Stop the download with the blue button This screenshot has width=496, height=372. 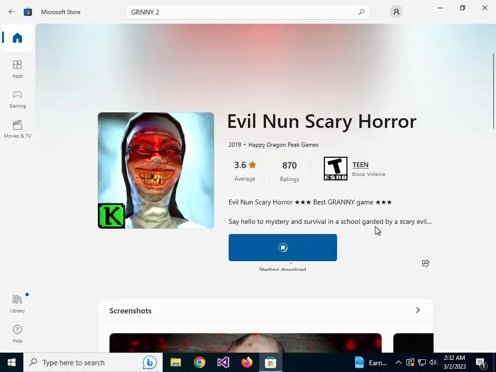[283, 248]
